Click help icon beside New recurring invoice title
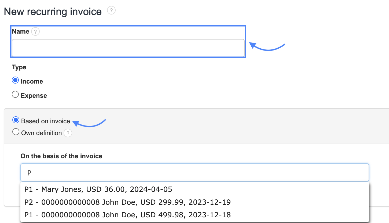 pos(111,11)
